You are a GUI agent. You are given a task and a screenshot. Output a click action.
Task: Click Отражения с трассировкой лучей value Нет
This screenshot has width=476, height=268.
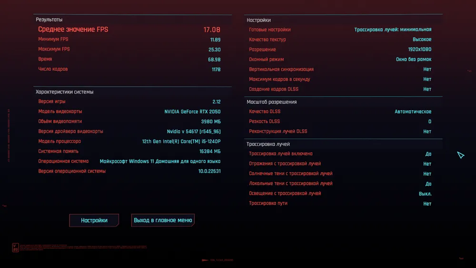[427, 164]
